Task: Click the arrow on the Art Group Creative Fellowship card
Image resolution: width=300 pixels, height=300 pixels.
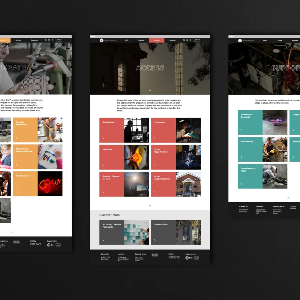Action: coord(103,240)
